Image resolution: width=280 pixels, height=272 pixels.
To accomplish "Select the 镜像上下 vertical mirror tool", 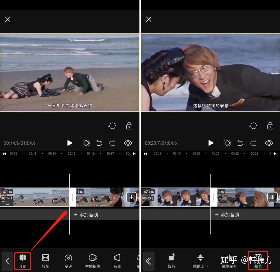I will [200, 261].
